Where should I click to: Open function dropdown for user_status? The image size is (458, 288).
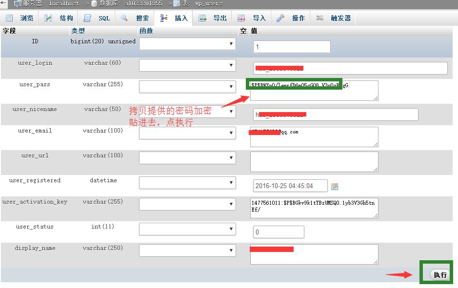[187, 229]
